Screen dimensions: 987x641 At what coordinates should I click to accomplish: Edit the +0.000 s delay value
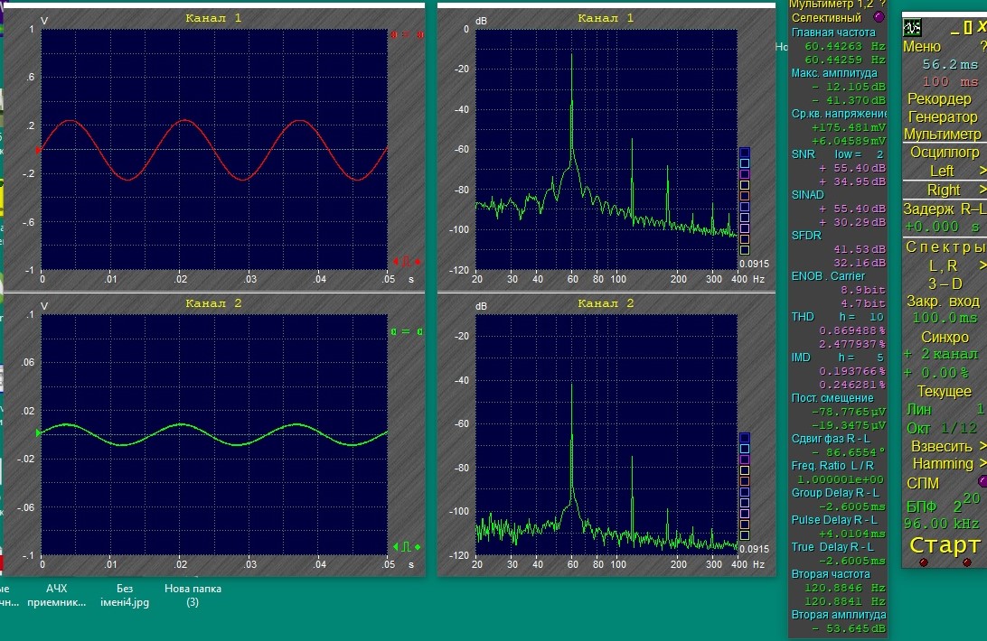pos(942,227)
